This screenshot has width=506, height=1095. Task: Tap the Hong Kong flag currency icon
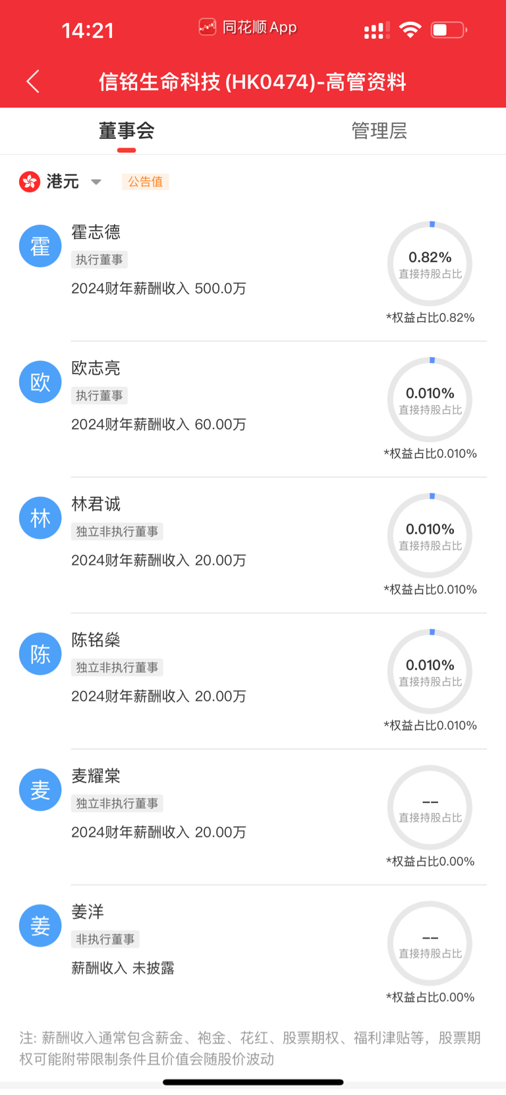click(30, 181)
